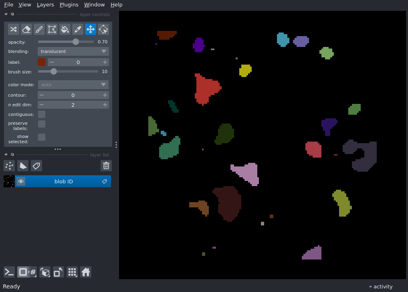The image size is (408, 292).
Task: Adjust the opacity slider
Action: click(76, 41)
